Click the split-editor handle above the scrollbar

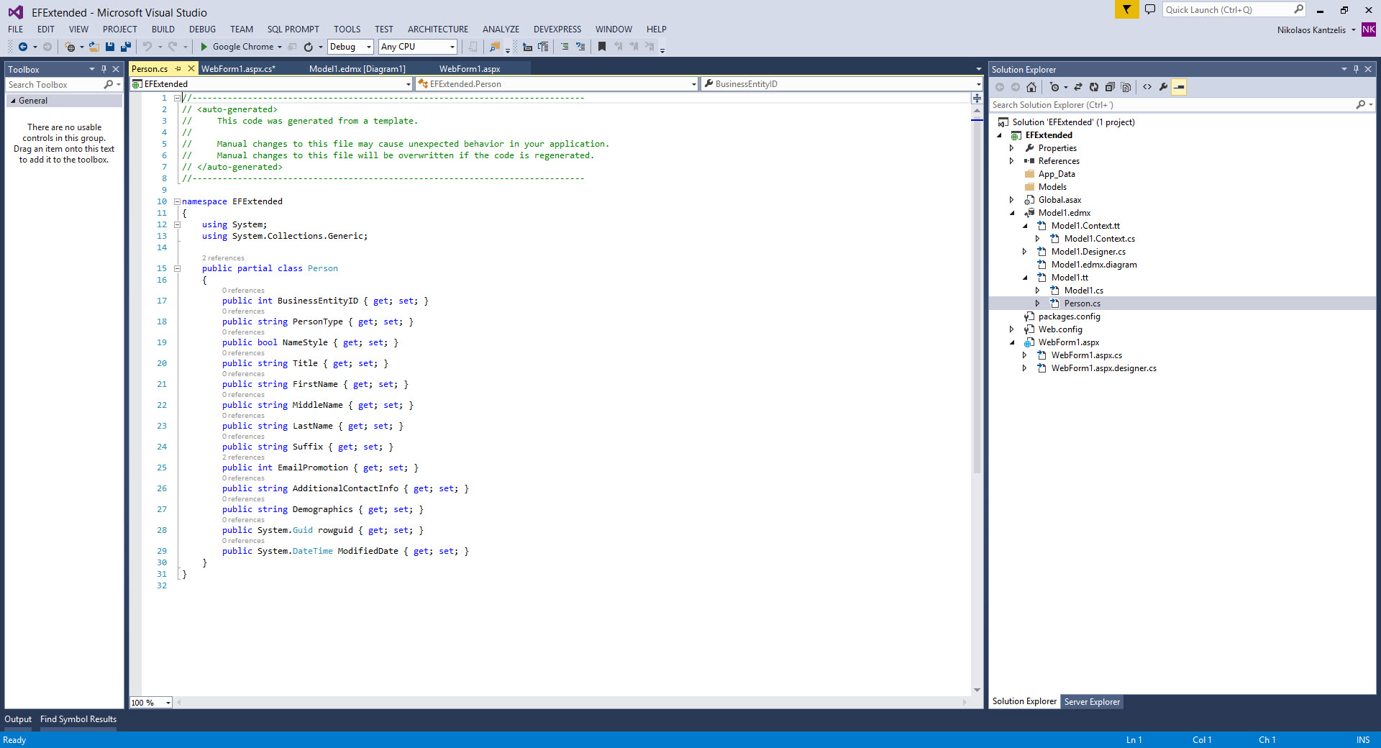click(x=977, y=98)
